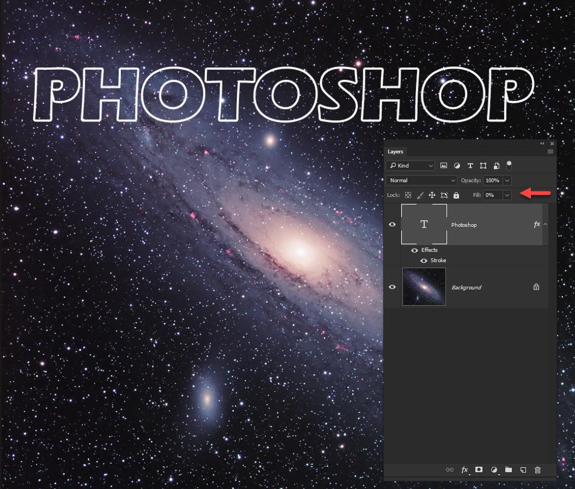Screen dimensions: 575x489
Task: Open the Layers panel menu icon
Action: (550, 152)
